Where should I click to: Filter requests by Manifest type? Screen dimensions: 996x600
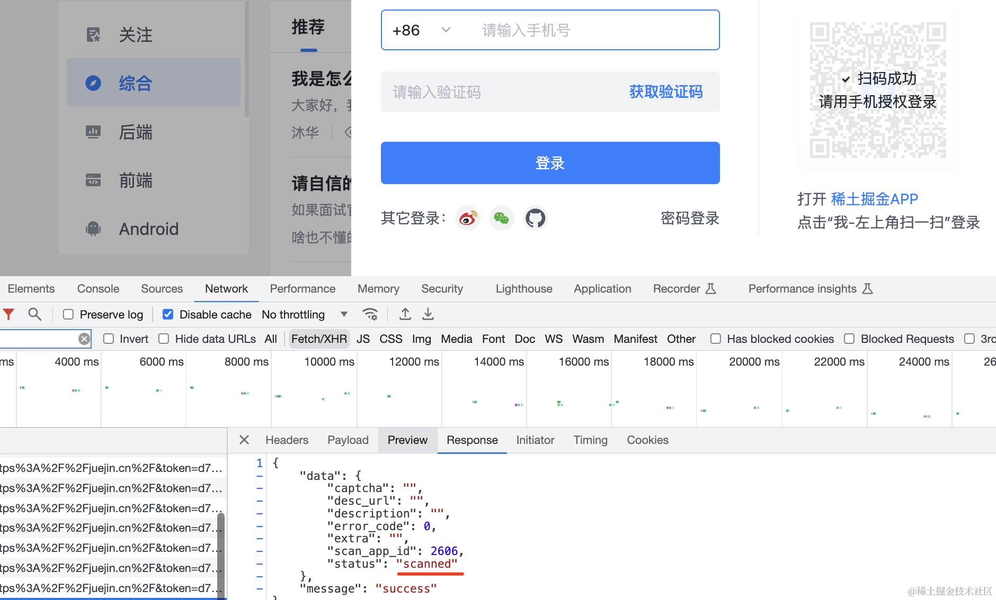tap(635, 339)
